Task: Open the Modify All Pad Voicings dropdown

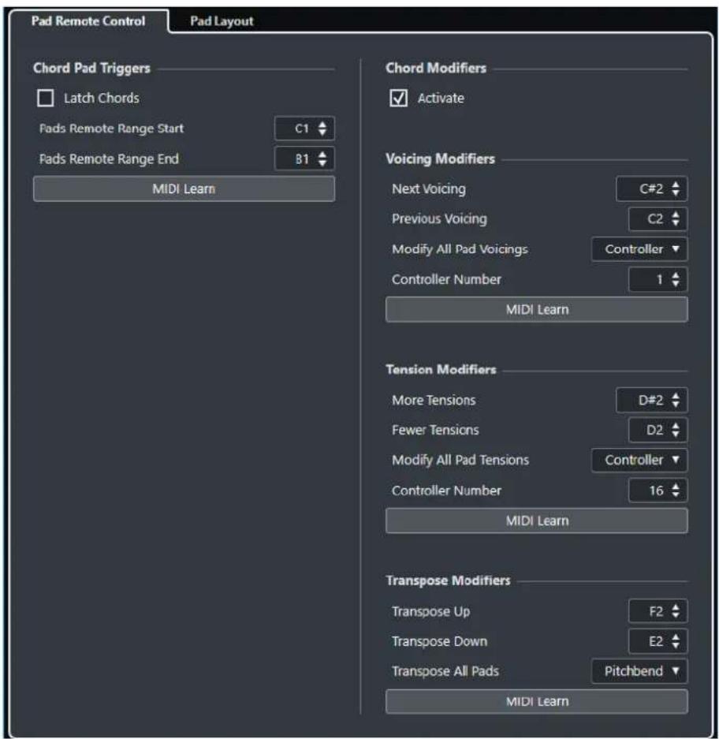Action: (x=639, y=249)
